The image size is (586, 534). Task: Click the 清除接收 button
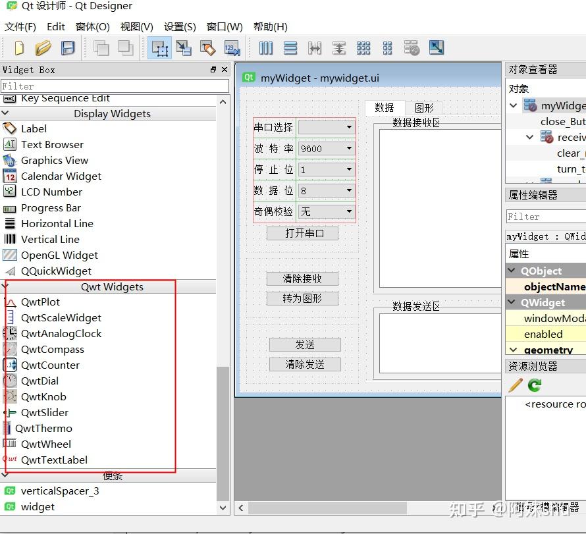pyautogui.click(x=302, y=279)
